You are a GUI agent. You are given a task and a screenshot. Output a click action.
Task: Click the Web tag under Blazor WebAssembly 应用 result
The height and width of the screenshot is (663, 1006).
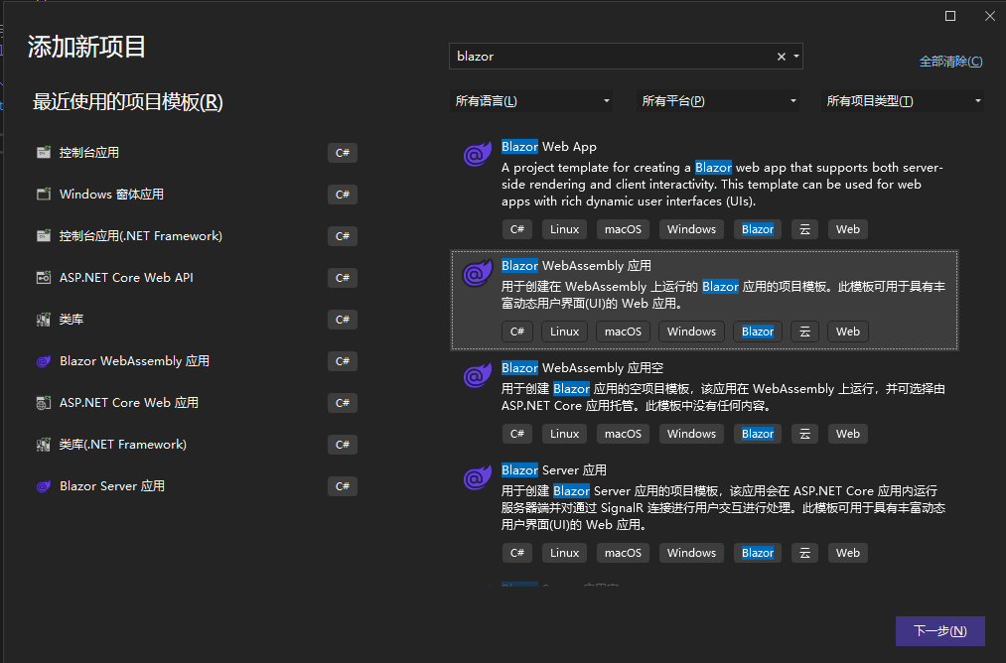tap(847, 331)
